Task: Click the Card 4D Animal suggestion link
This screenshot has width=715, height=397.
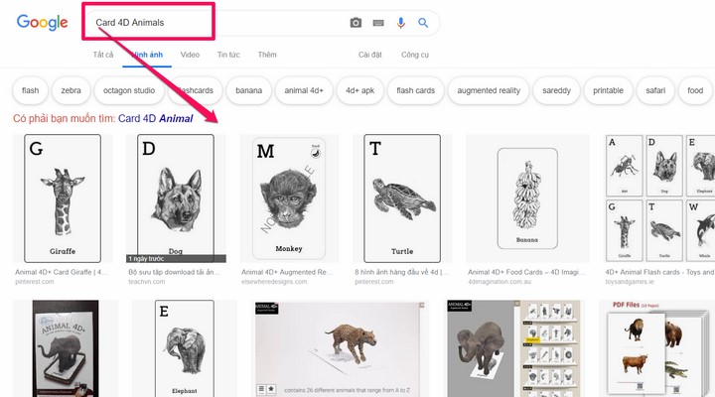Action: coord(156,118)
